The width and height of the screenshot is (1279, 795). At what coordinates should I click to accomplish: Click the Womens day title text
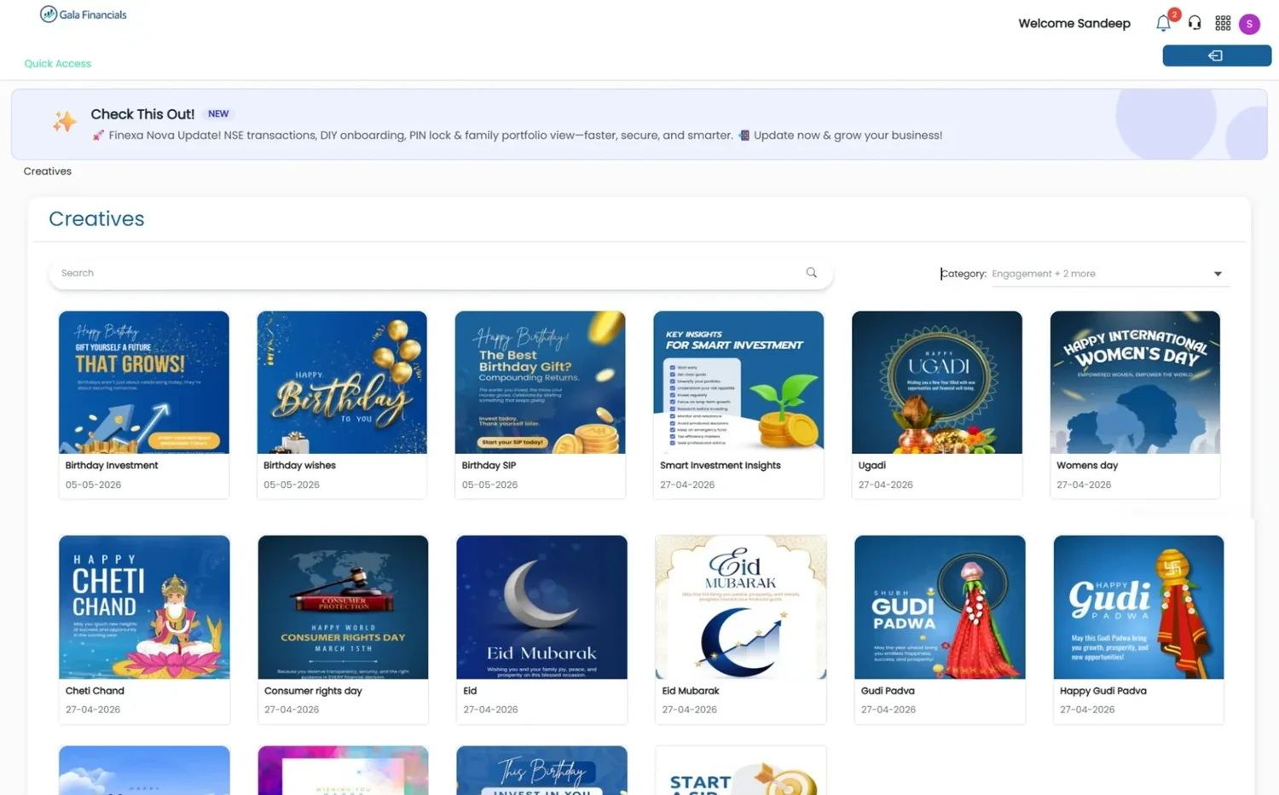coord(1086,466)
